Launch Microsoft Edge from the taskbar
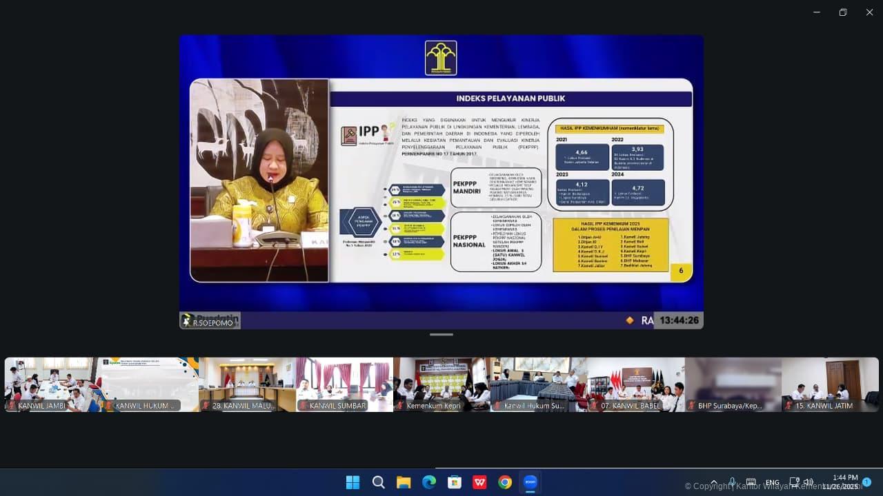The width and height of the screenshot is (883, 496). pos(429,482)
